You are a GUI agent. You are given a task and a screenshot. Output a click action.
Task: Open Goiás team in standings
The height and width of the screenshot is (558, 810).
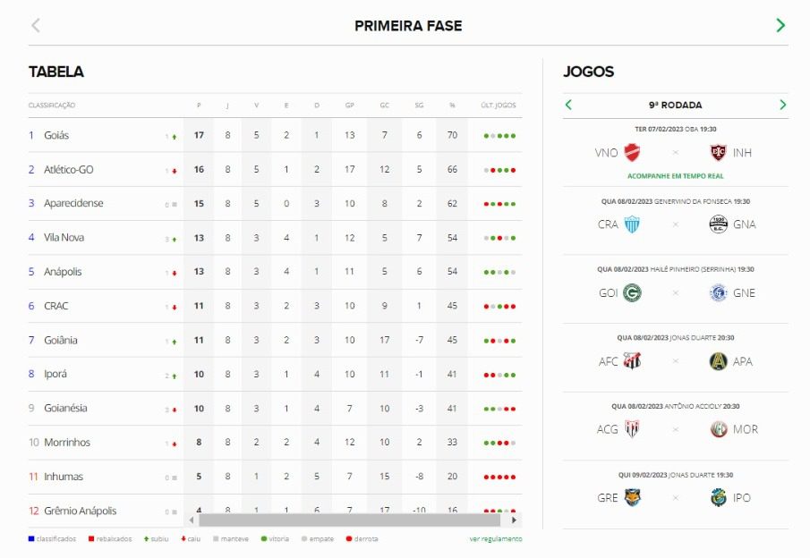coord(56,136)
